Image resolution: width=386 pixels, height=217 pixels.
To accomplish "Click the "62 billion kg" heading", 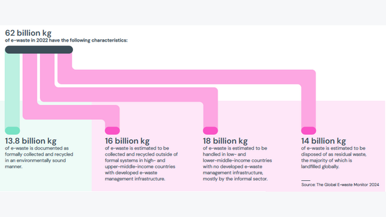I will click(28, 33).
